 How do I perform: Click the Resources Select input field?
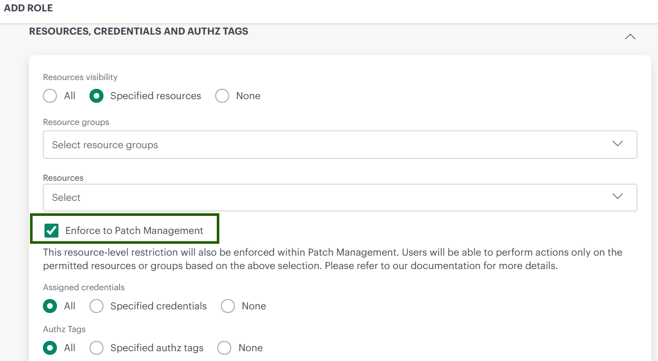207,197
